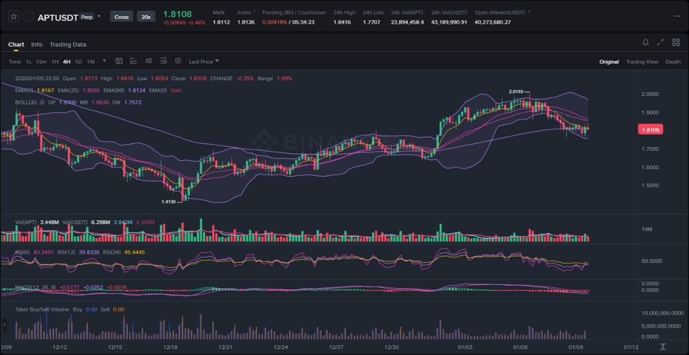Image resolution: width=689 pixels, height=355 pixels.
Task: Click the 01/03 date on time axis
Action: (x=465, y=347)
